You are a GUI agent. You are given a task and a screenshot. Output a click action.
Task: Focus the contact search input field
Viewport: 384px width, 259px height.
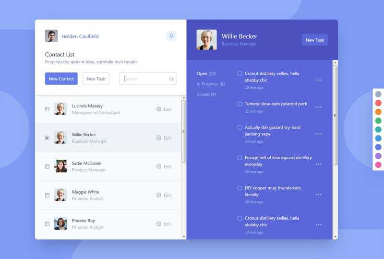pyautogui.click(x=145, y=79)
